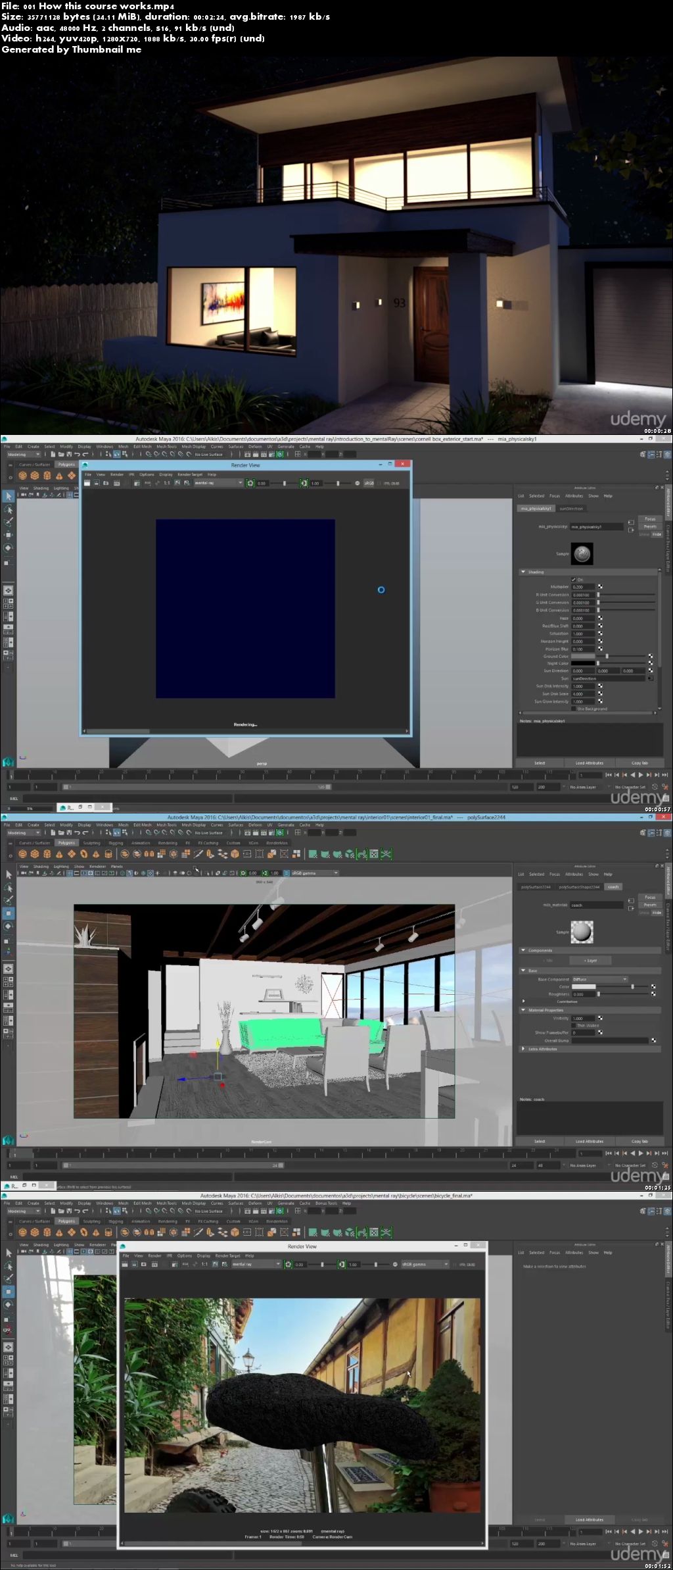The width and height of the screenshot is (673, 1570).
Task: Click the Multiplier value field showing 0.200
Action: pos(583,586)
